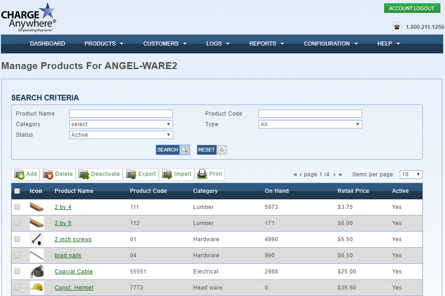Click the Add product icon
This screenshot has width=445, height=296.
[19, 174]
